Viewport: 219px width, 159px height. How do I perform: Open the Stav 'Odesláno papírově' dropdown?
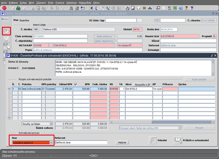tap(51, 142)
